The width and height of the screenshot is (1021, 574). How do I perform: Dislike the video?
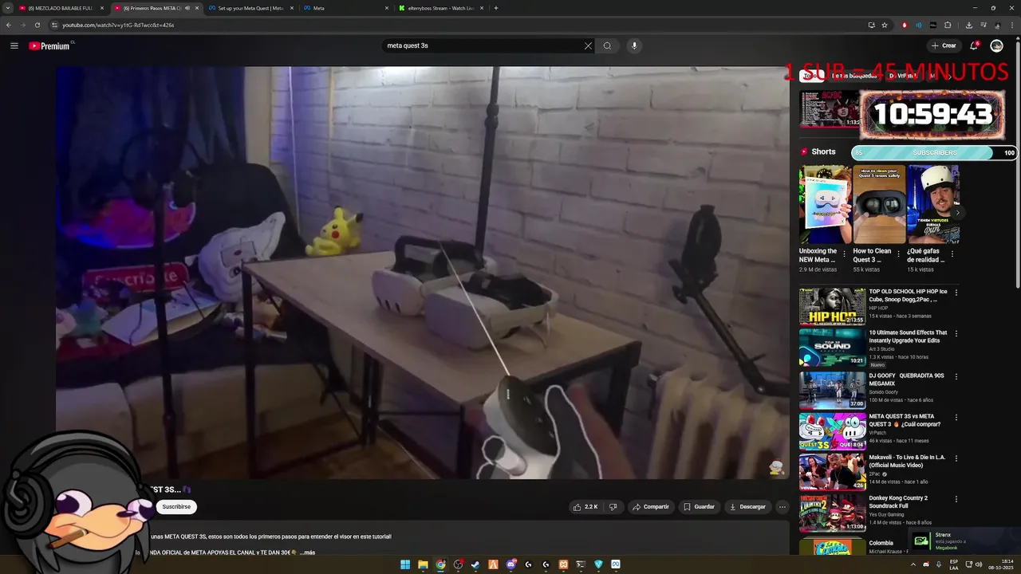click(x=613, y=506)
